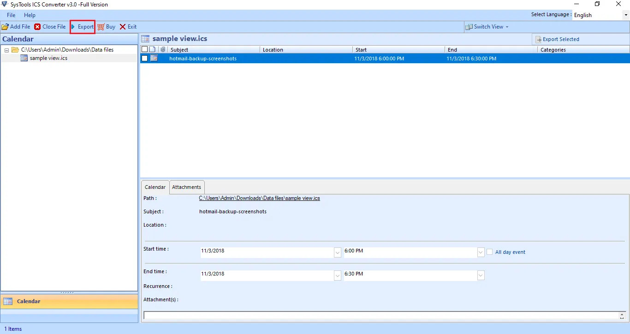Click inside the Attachment(s) text box
The width and height of the screenshot is (630, 334).
(x=381, y=316)
